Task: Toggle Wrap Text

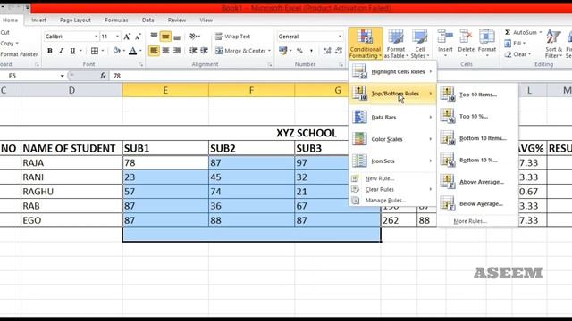Action: (232, 37)
